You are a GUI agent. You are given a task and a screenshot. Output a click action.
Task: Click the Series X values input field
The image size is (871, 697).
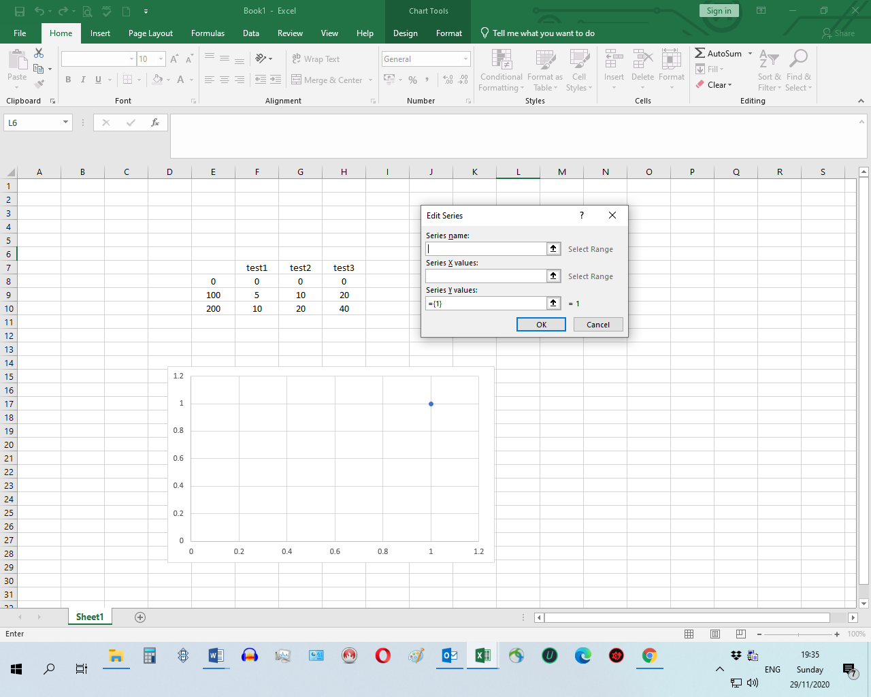pyautogui.click(x=486, y=276)
